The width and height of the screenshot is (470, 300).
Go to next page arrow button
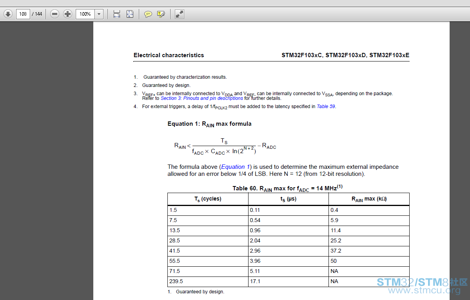8,14
